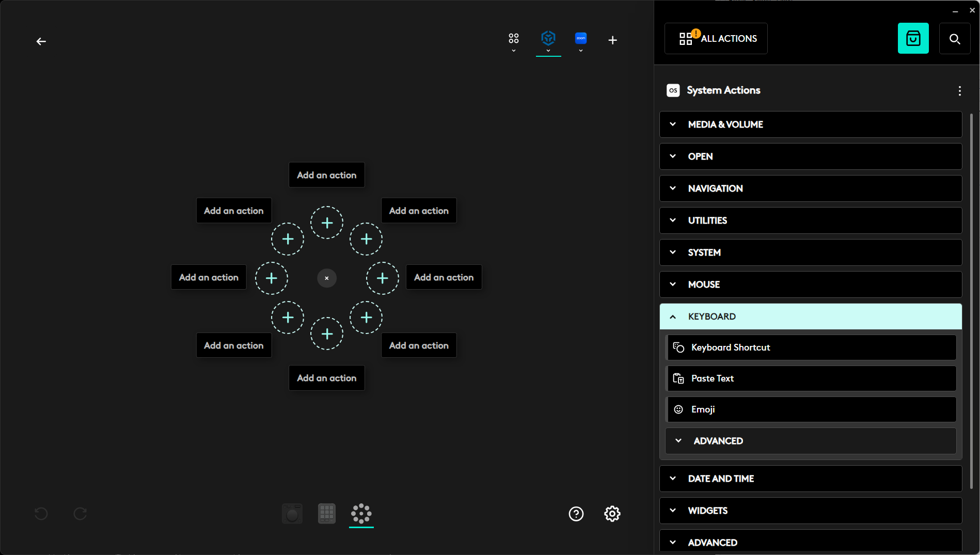Switch to the actions ring view tab
This screenshot has height=555, width=980.
(361, 514)
